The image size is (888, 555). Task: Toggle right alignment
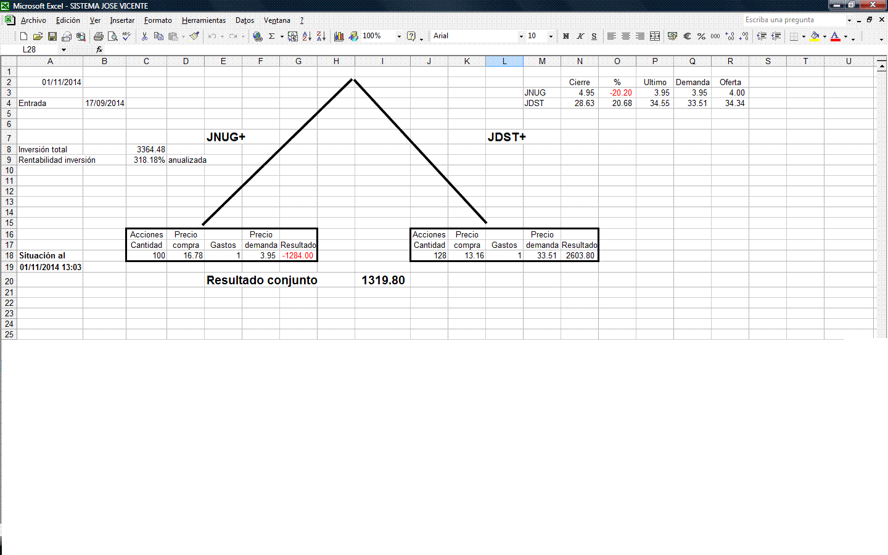640,36
